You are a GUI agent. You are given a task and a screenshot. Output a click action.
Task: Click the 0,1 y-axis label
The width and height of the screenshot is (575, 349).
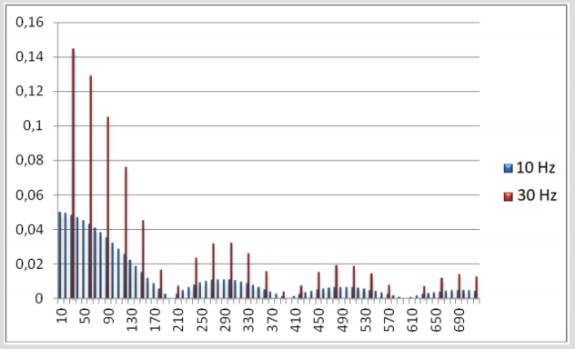click(x=33, y=125)
